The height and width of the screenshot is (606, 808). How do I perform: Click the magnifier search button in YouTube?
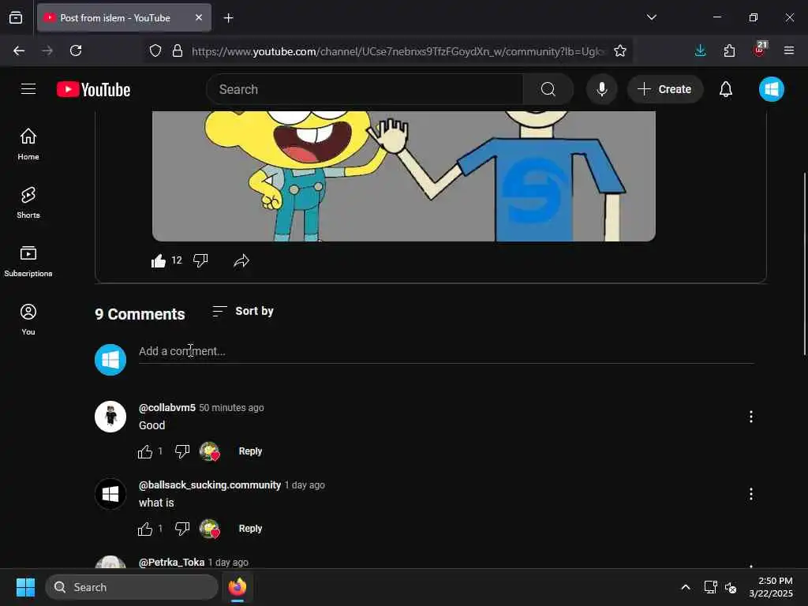(548, 89)
